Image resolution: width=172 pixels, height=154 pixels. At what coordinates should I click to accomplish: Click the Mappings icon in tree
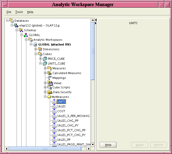click(x=50, y=78)
